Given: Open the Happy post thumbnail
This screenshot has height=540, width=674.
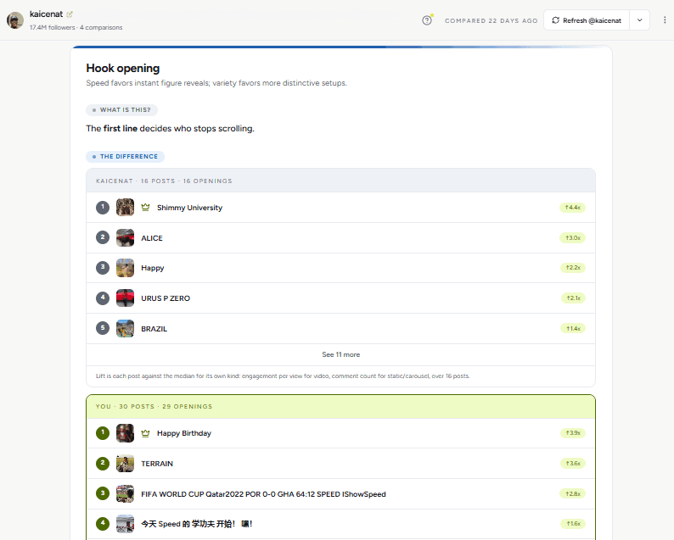Looking at the screenshot, I should [x=125, y=268].
